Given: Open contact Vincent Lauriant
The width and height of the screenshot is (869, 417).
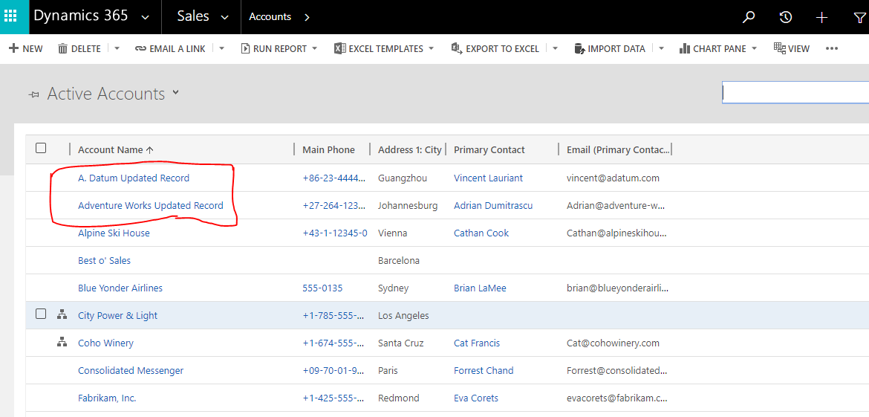Looking at the screenshot, I should coord(488,178).
